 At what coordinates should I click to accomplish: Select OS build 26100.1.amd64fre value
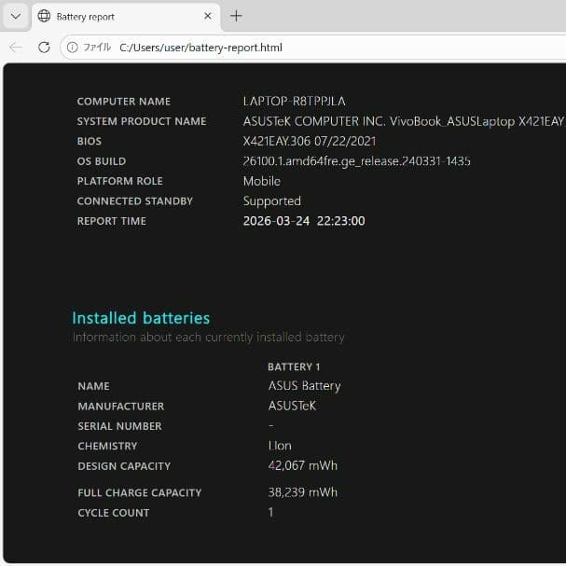356,161
